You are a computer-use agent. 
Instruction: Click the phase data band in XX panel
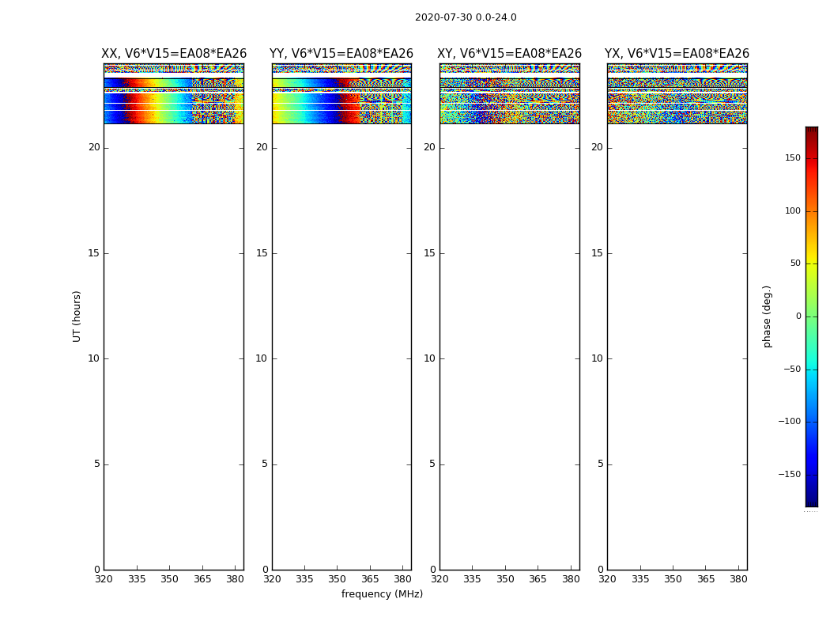173,99
